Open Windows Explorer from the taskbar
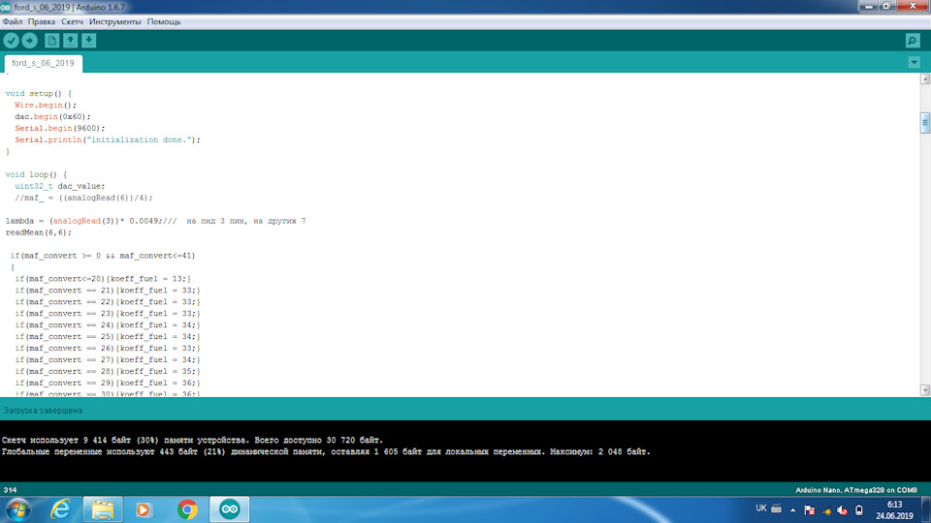 tap(103, 509)
